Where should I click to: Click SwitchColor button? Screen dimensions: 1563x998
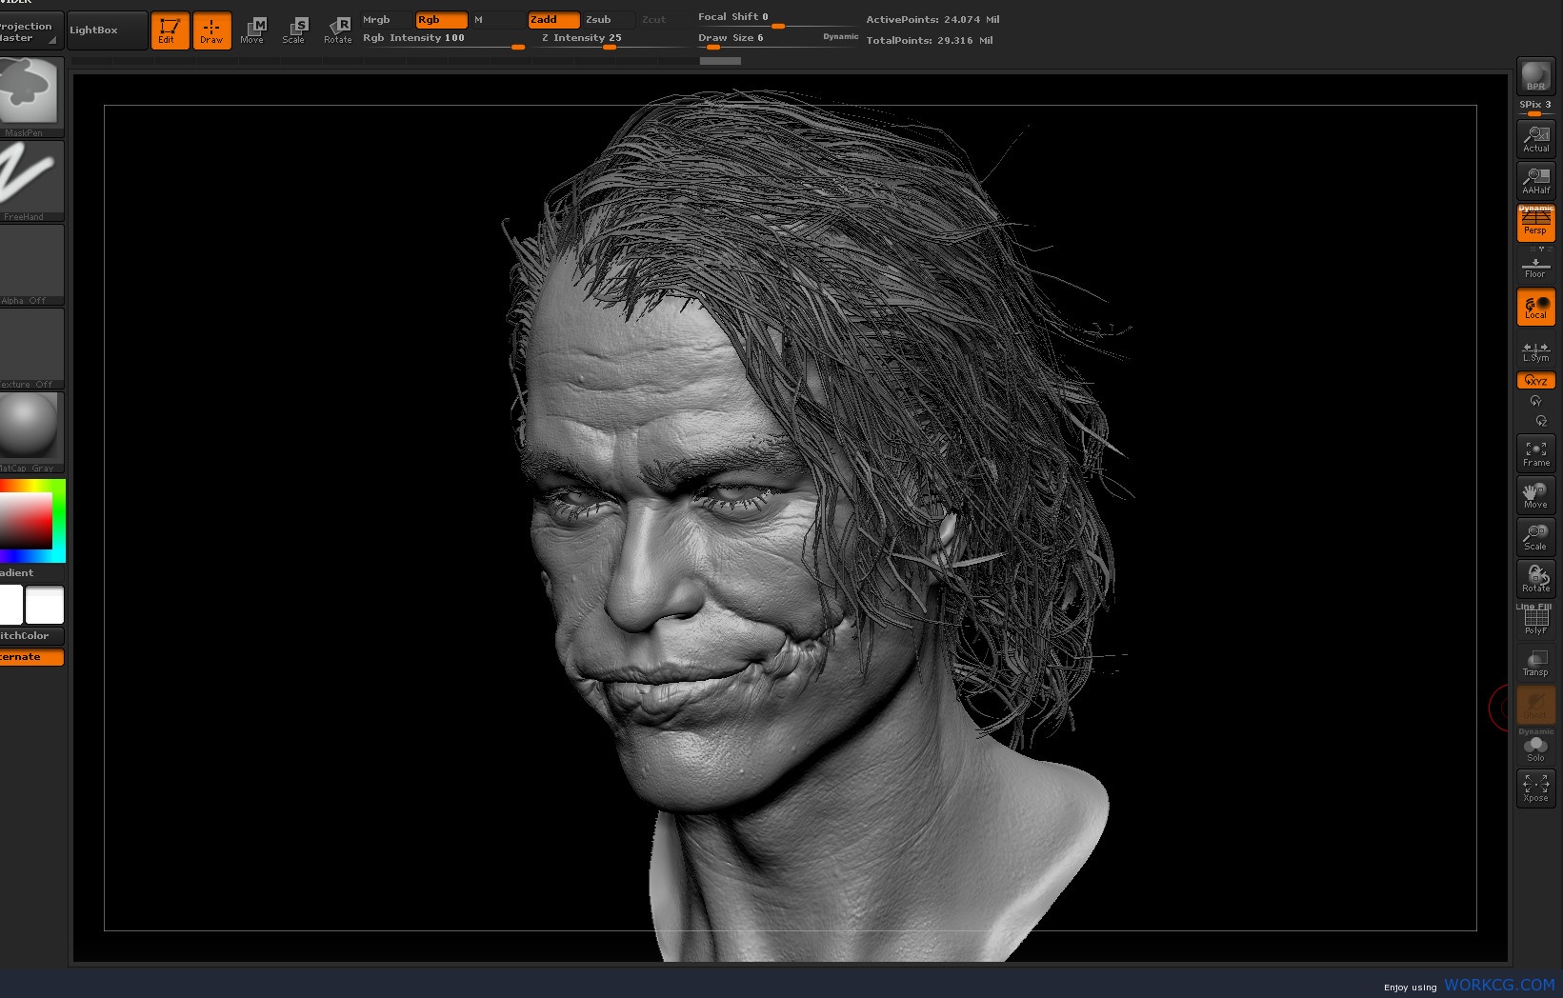point(30,635)
